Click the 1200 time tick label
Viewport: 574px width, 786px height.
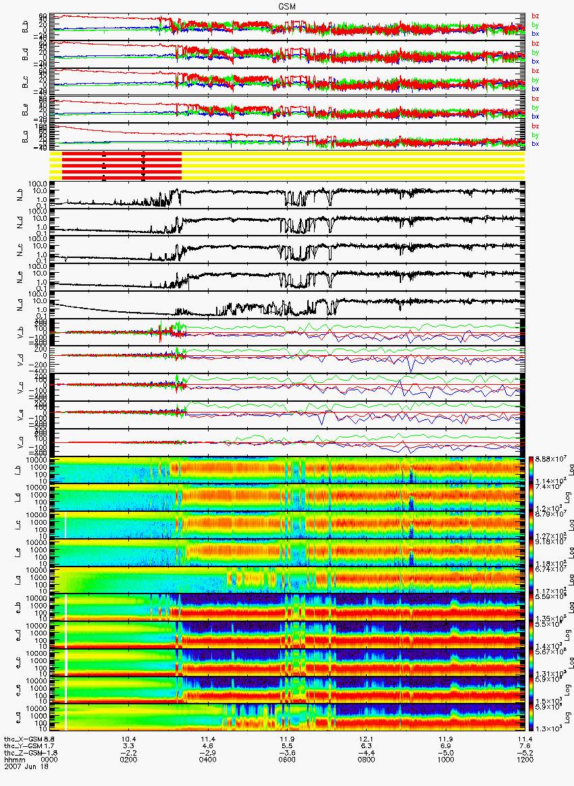tap(525, 760)
